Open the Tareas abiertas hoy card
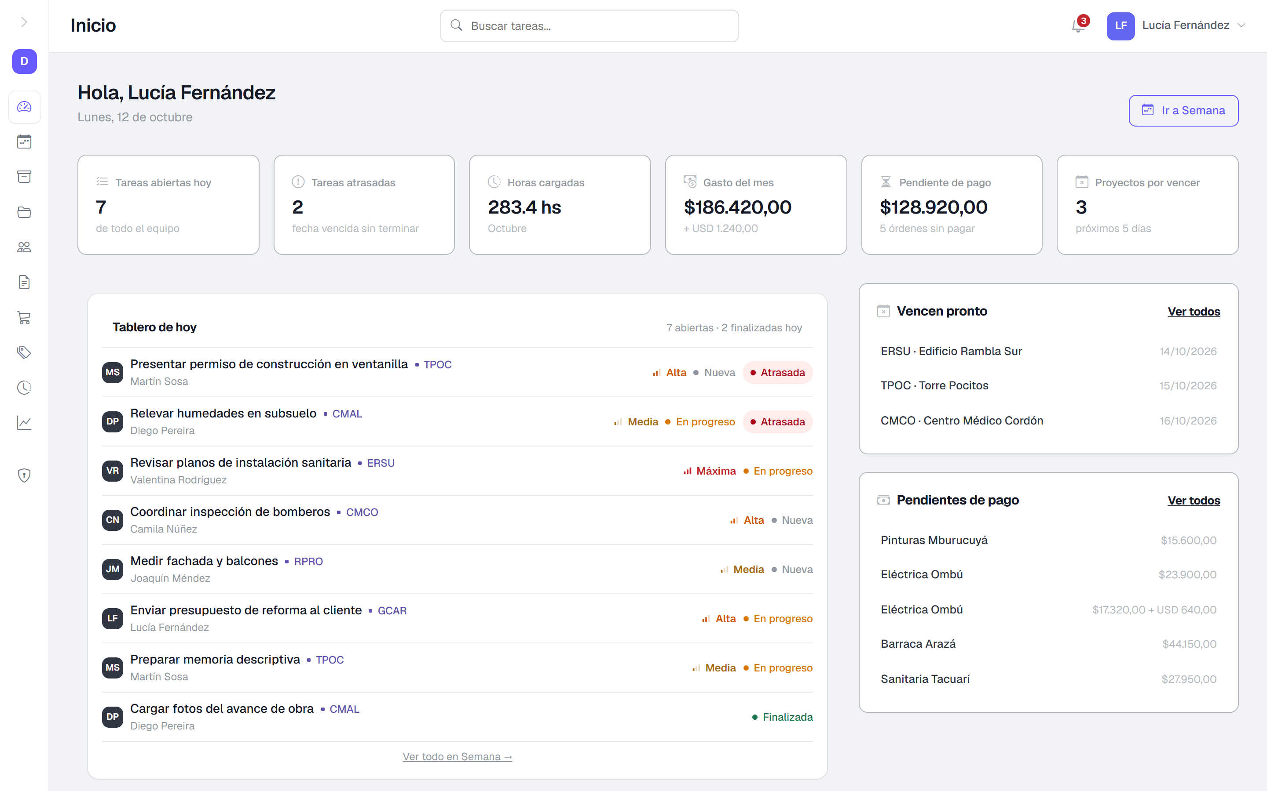 coord(168,204)
